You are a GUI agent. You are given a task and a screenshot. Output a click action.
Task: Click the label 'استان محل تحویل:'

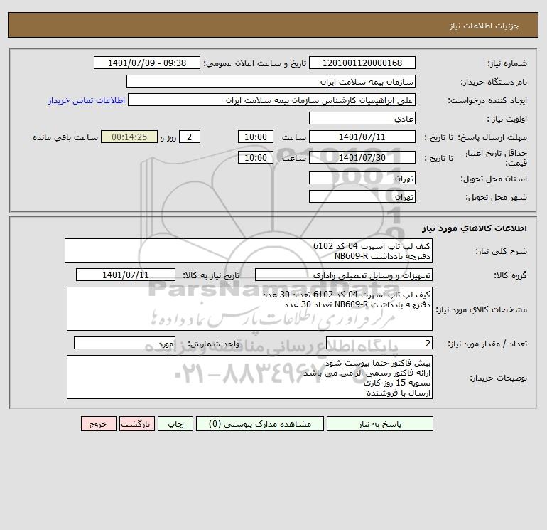pos(494,179)
